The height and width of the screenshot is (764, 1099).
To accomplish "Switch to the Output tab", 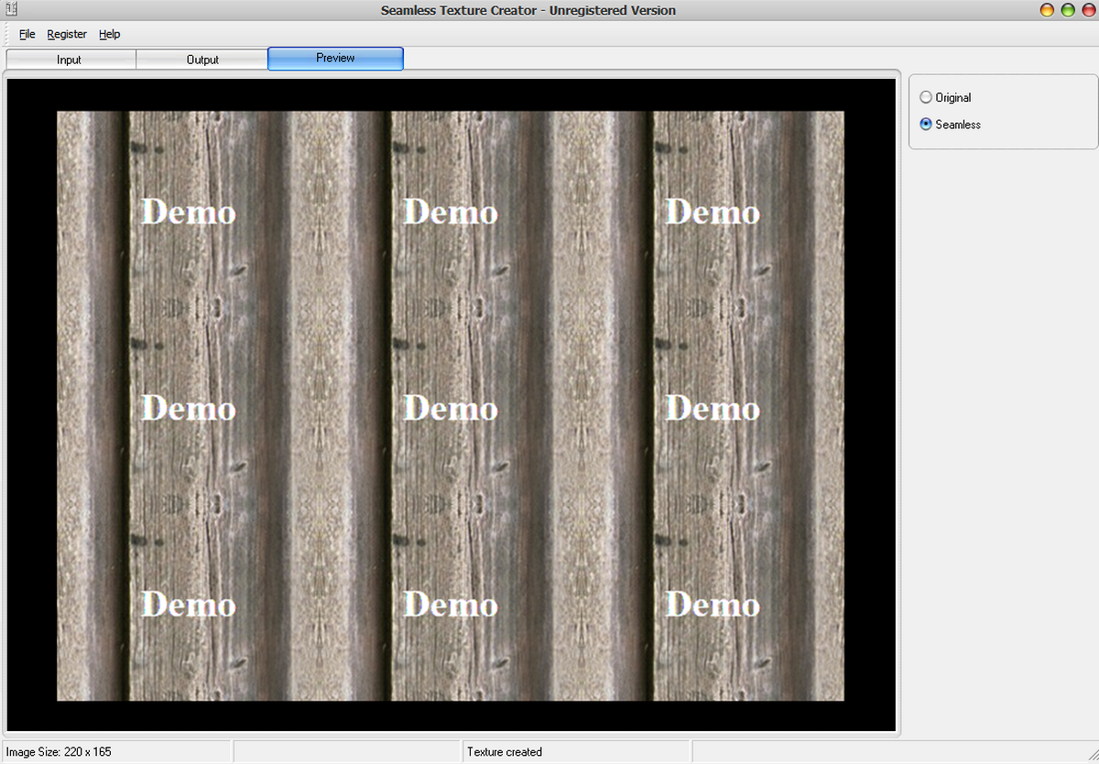I will click(202, 60).
